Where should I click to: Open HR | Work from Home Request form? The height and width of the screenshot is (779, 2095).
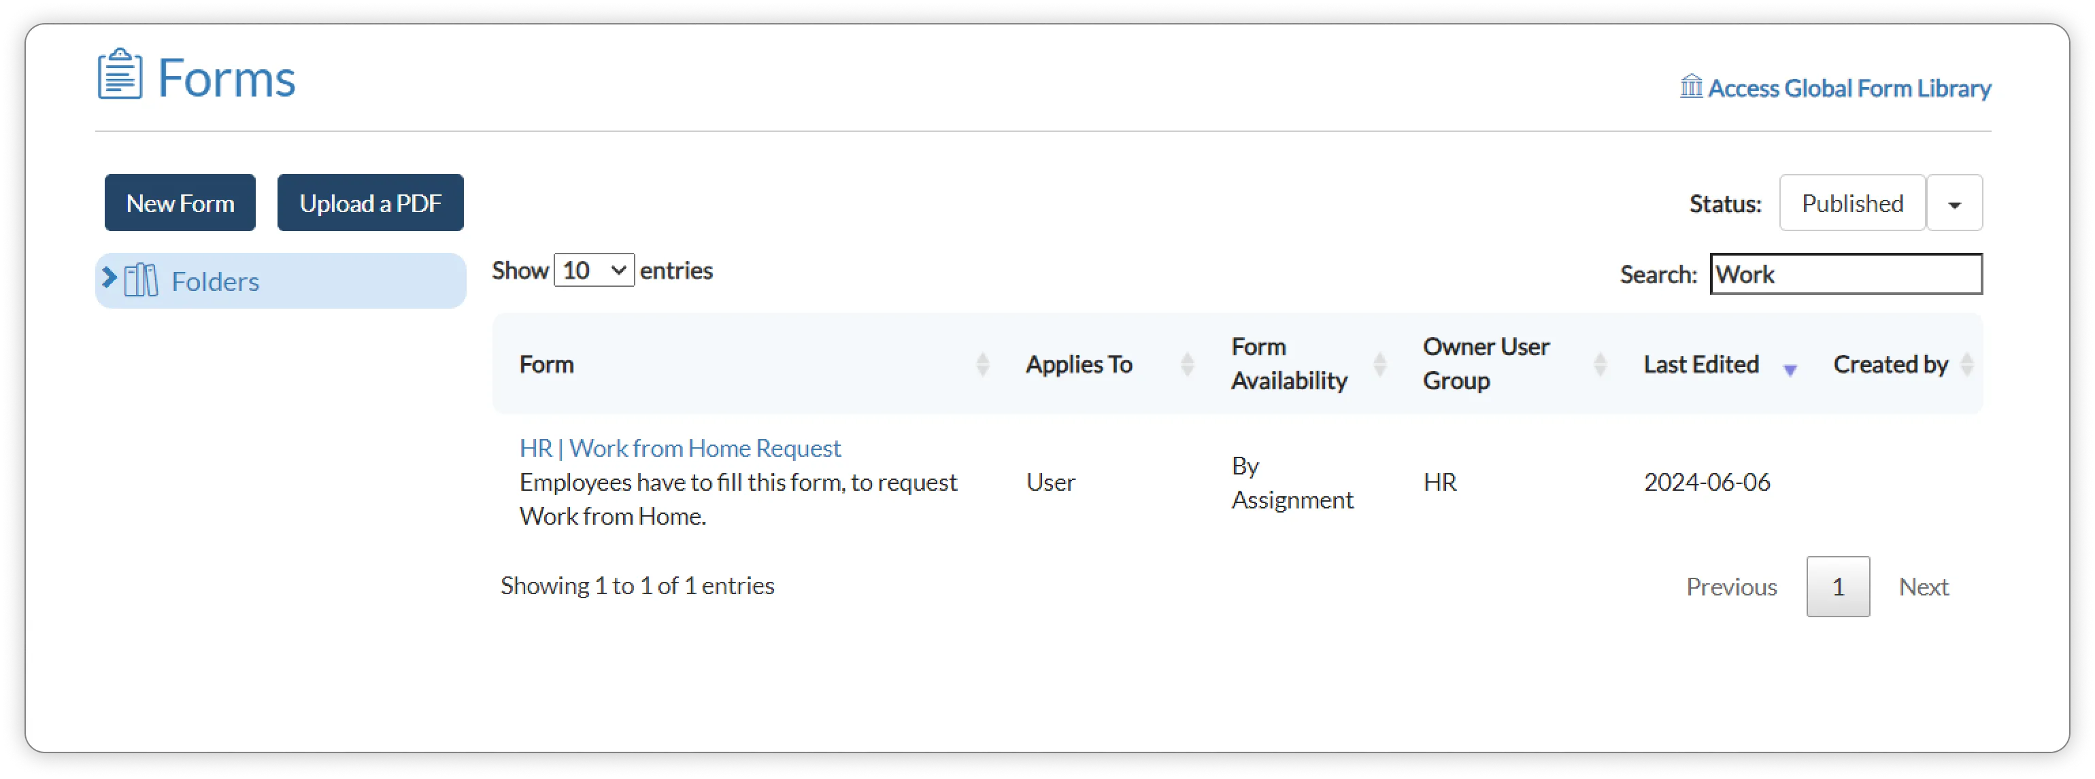click(680, 448)
